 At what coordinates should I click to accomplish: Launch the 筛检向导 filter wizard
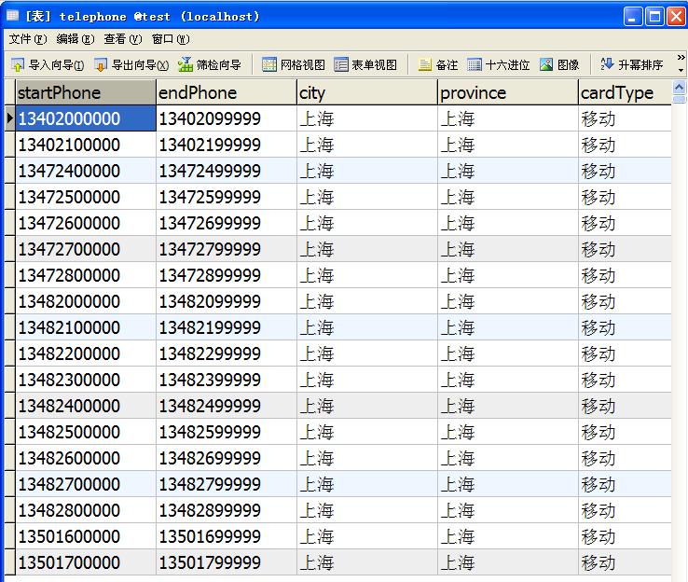pos(210,65)
